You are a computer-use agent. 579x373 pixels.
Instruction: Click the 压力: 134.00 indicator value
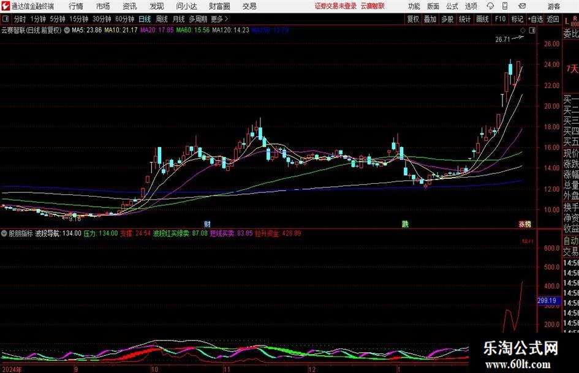click(101, 233)
